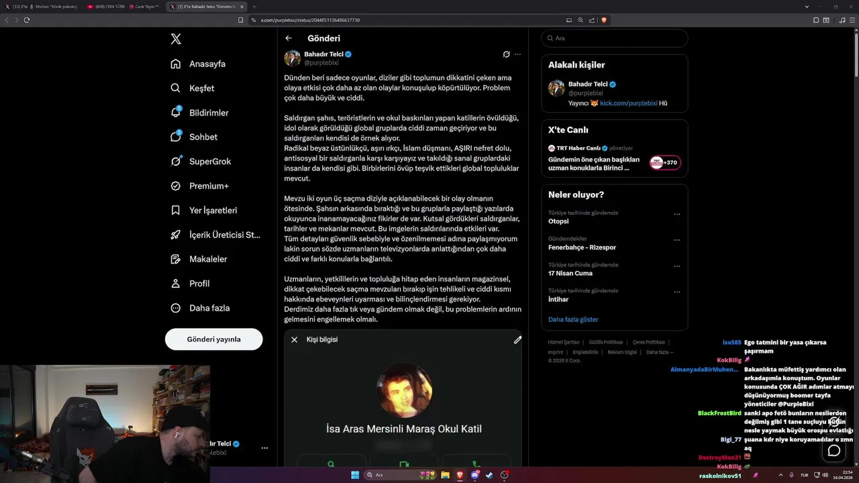Click the share icon in address bar

[x=592, y=20]
